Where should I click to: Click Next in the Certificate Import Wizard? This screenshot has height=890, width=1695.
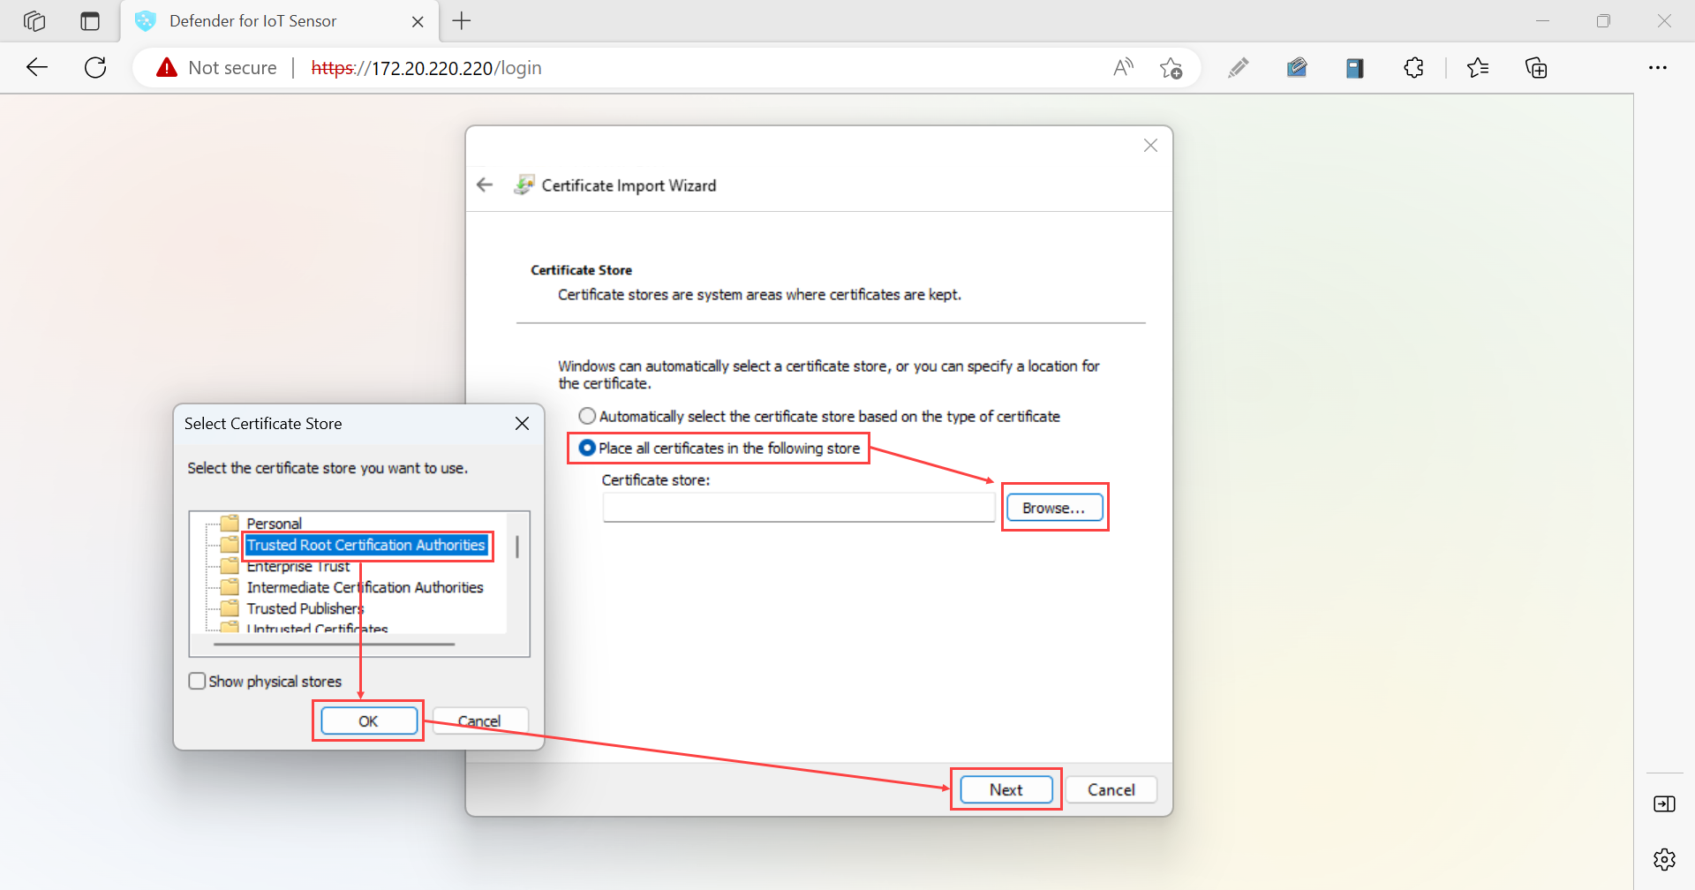pyautogui.click(x=1006, y=788)
